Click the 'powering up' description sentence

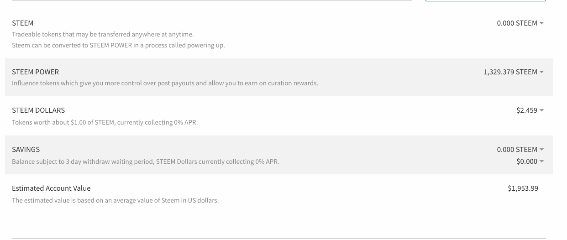tap(118, 46)
